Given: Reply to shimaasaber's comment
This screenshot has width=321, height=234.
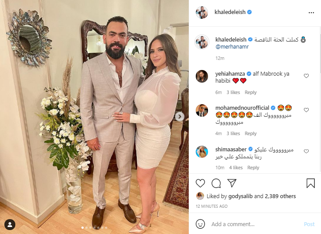Looking at the screenshot, I should pyautogui.click(x=253, y=168).
